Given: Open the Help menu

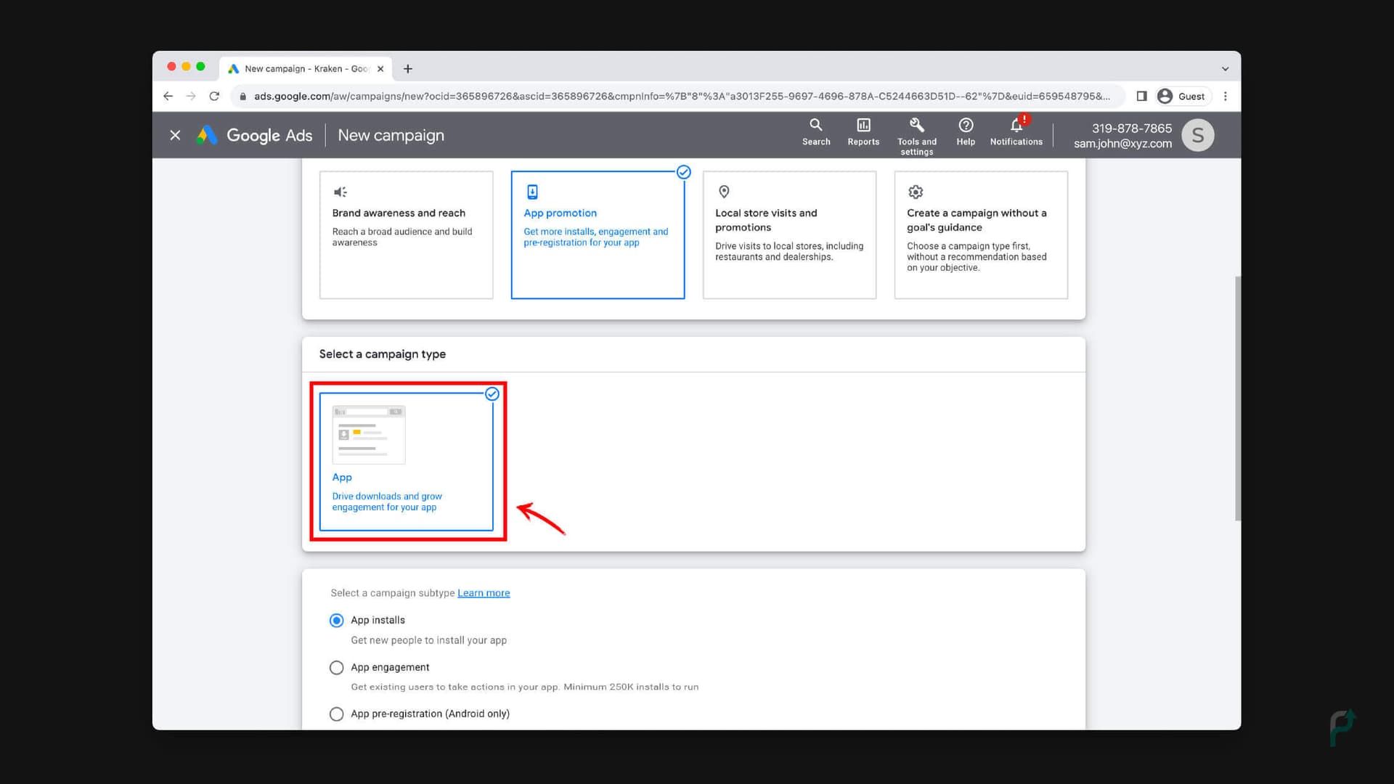Looking at the screenshot, I should (x=966, y=132).
